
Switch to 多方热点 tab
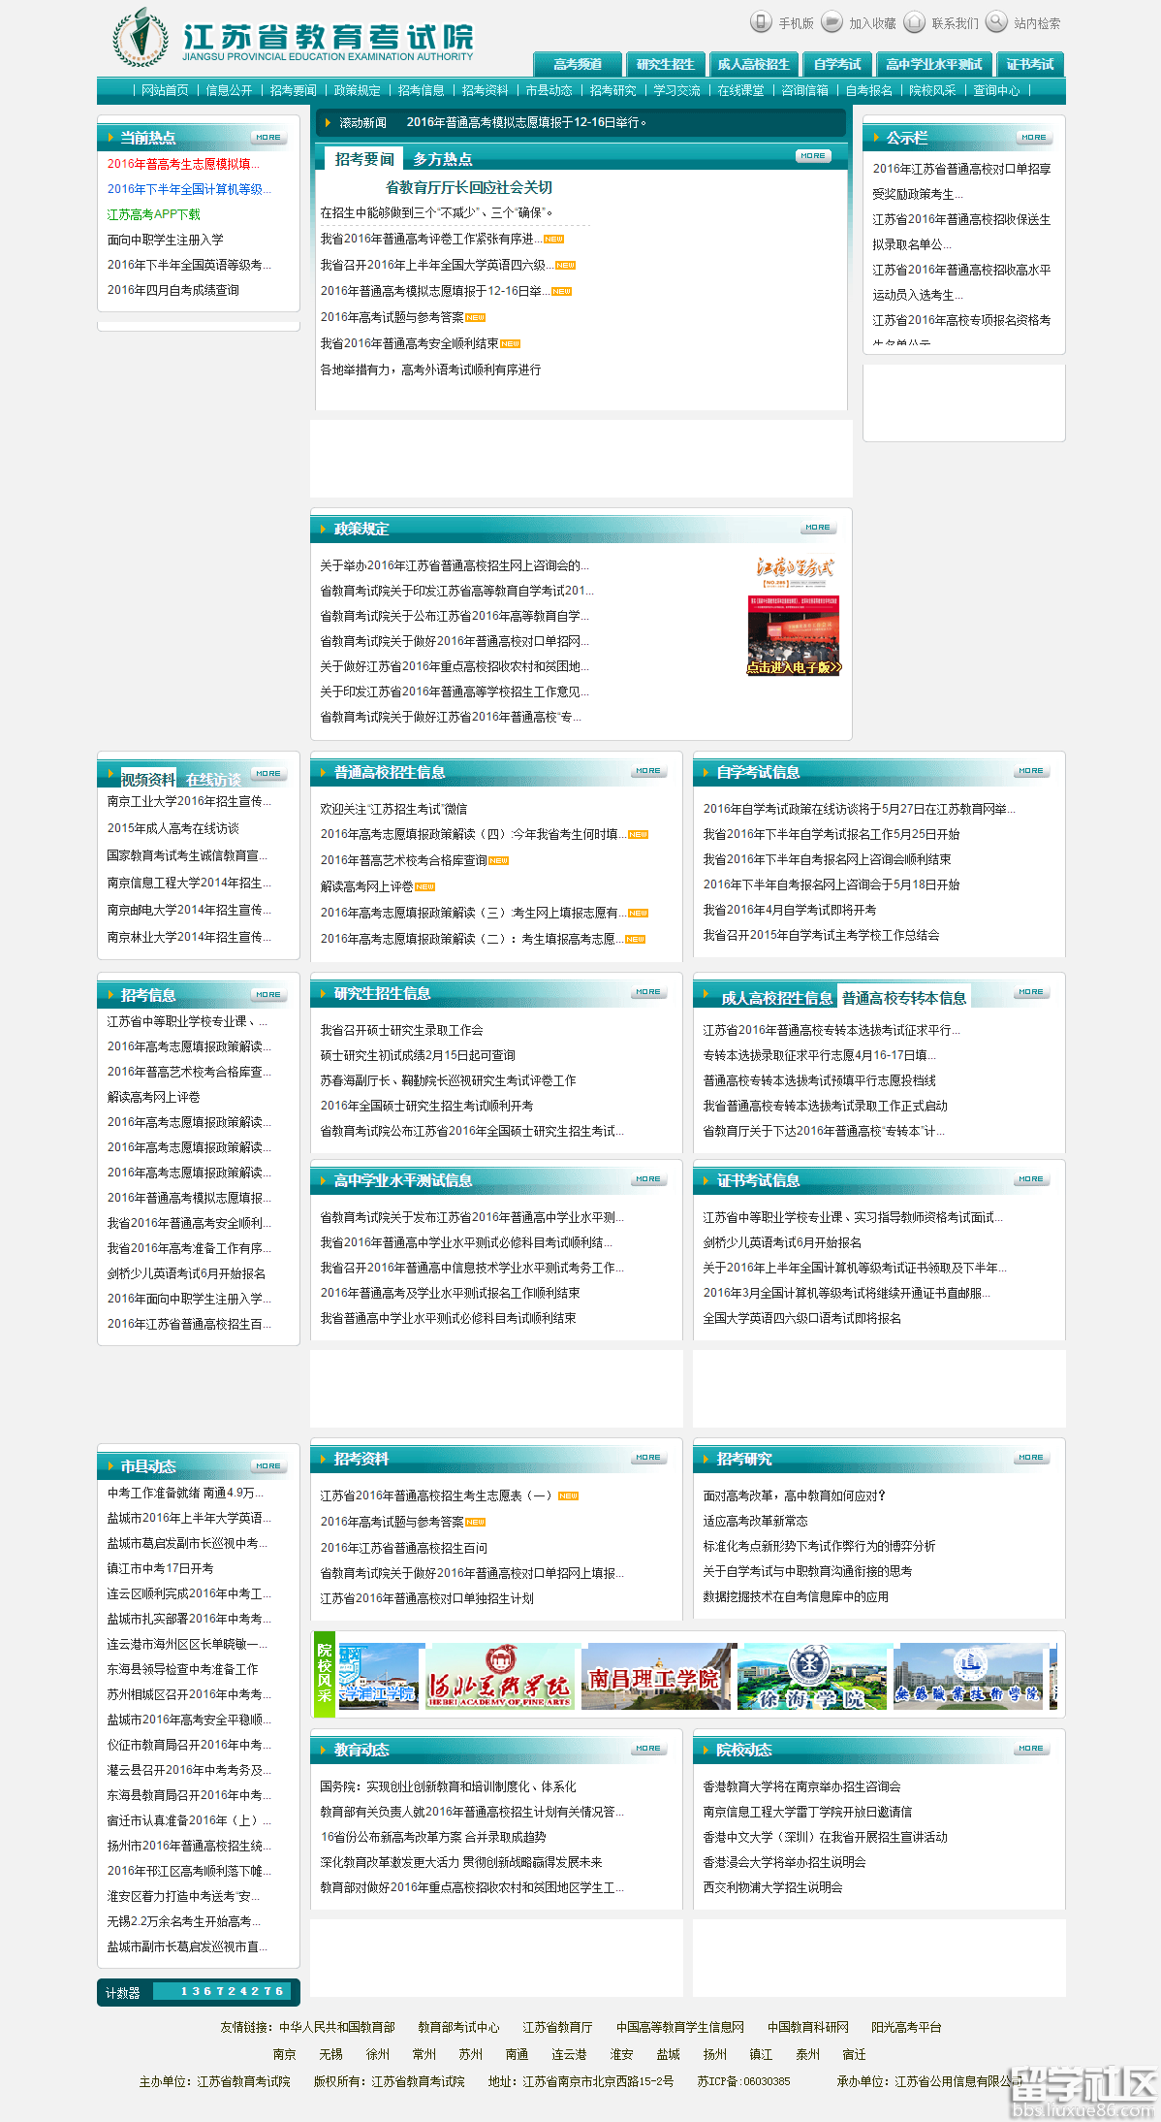443,159
